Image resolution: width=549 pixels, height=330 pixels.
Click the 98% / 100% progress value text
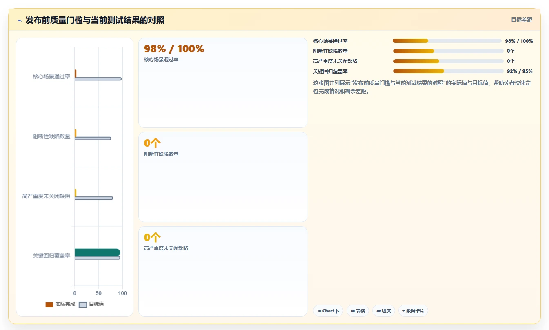(519, 41)
